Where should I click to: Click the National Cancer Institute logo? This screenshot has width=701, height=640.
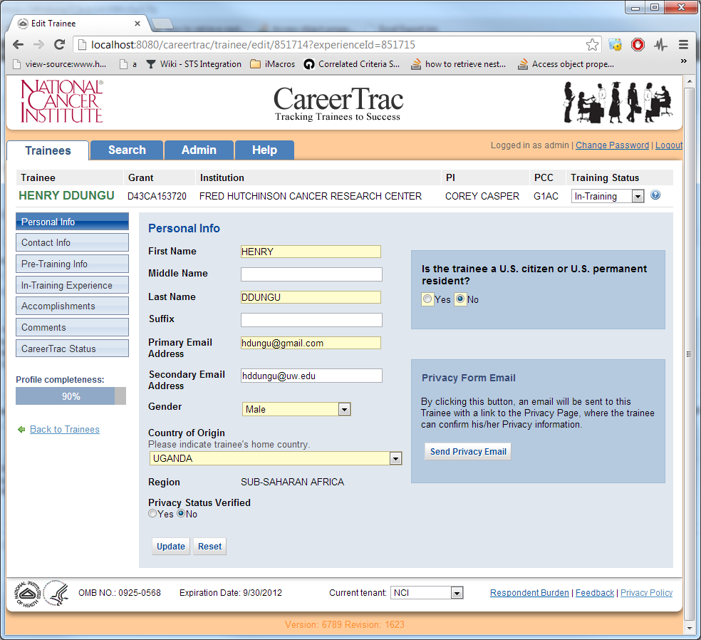(x=62, y=101)
